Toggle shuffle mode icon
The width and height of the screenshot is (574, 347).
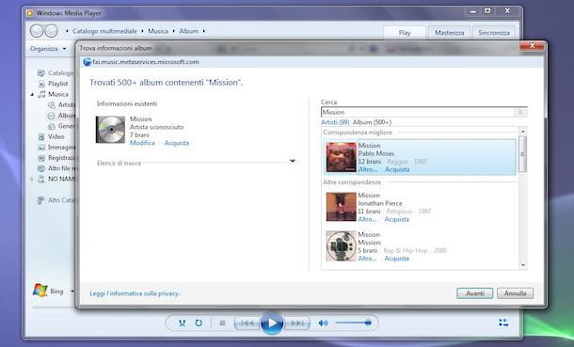click(x=182, y=323)
